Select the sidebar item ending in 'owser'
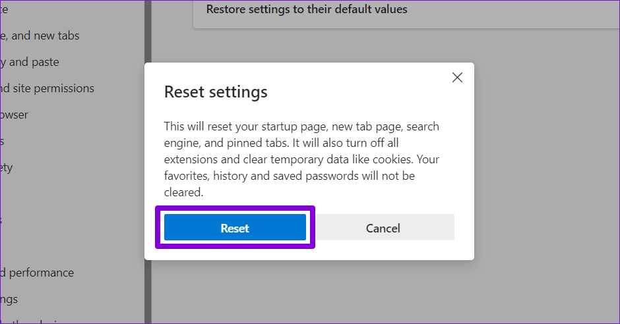 (x=15, y=115)
